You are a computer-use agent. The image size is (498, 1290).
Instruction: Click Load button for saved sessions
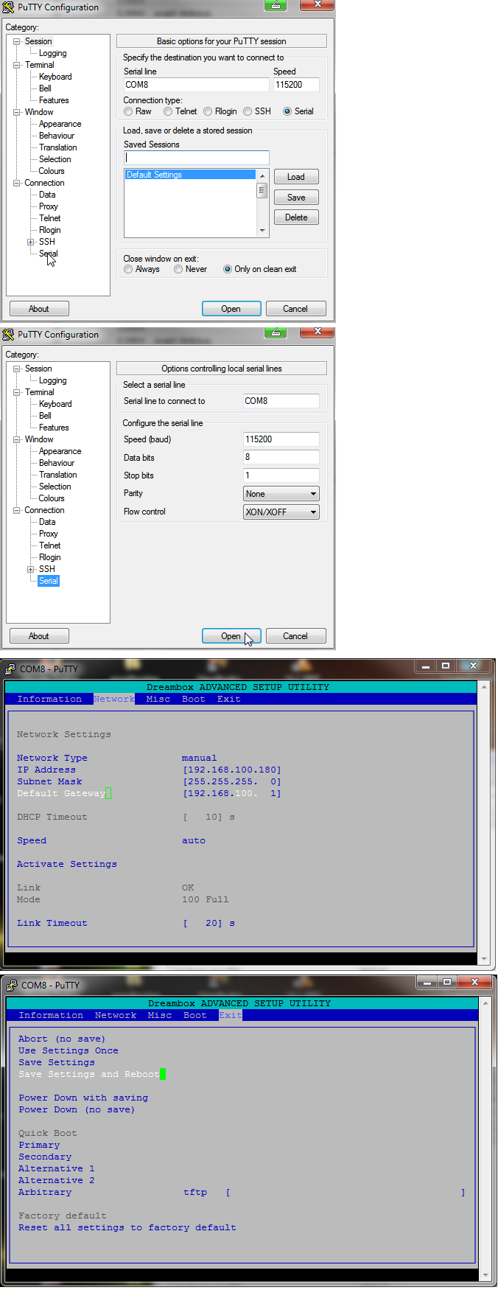[x=296, y=177]
